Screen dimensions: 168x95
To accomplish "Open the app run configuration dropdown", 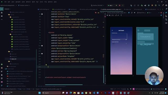I will [111, 5].
